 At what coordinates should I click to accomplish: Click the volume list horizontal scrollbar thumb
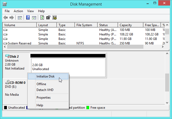(75, 47)
